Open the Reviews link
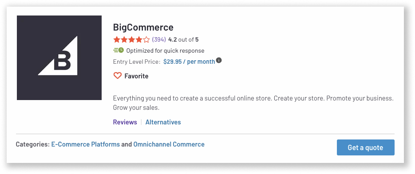The height and width of the screenshot is (174, 415). tap(125, 122)
